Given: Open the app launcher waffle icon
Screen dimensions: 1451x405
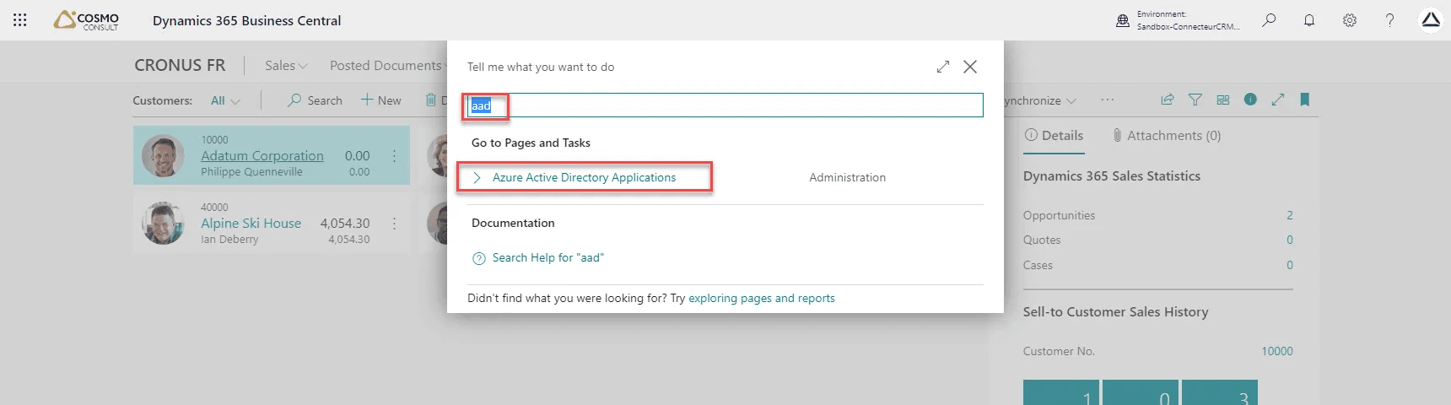Looking at the screenshot, I should pyautogui.click(x=20, y=20).
